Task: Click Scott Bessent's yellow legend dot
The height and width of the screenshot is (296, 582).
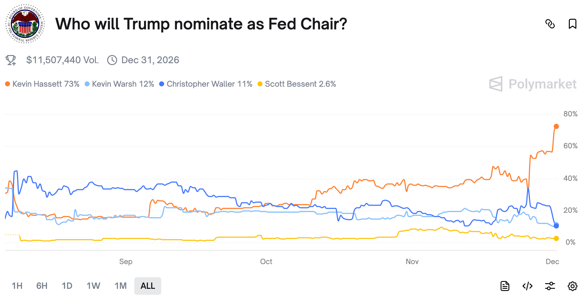Action: coord(260,84)
